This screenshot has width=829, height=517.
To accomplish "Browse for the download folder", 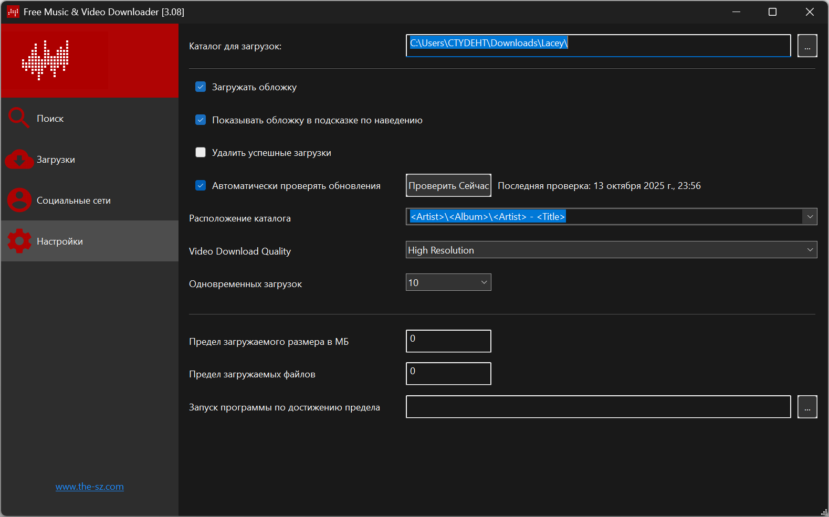I will tap(807, 46).
